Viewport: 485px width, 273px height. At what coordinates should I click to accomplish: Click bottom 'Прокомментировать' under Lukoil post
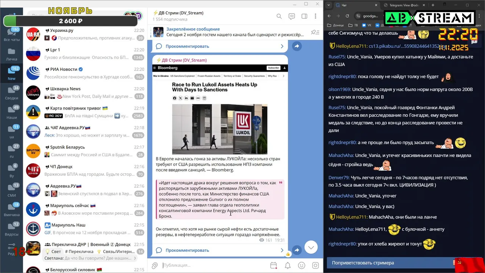point(220,250)
